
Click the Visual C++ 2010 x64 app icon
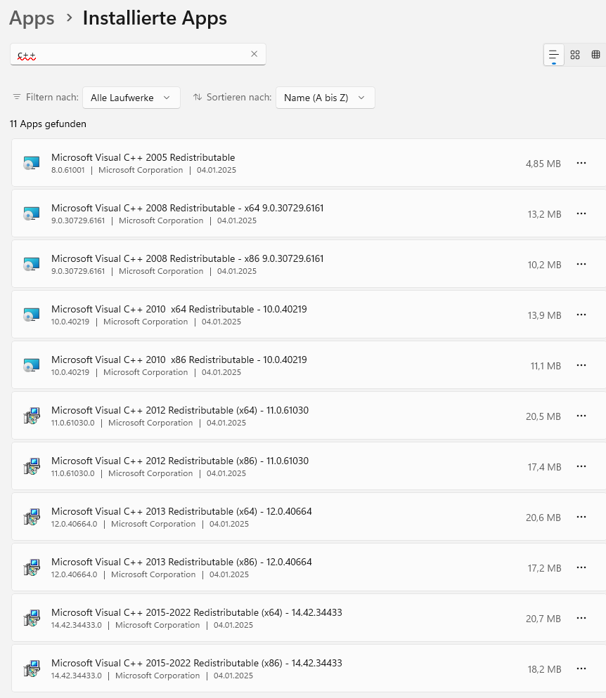[32, 315]
